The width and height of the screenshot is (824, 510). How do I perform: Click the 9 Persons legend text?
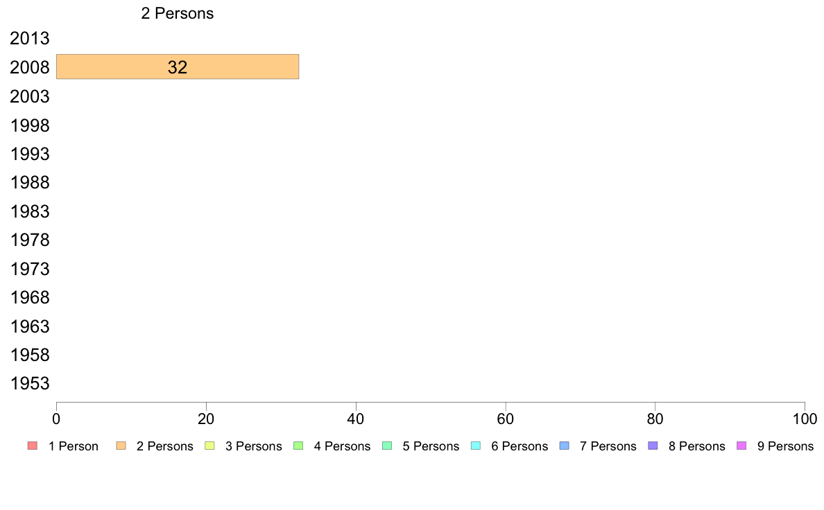click(785, 446)
